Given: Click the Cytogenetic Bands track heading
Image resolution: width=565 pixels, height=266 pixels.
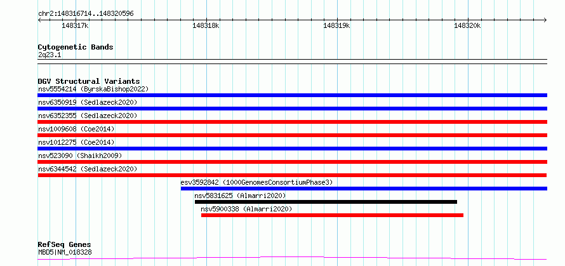Looking at the screenshot, I should click(76, 47).
